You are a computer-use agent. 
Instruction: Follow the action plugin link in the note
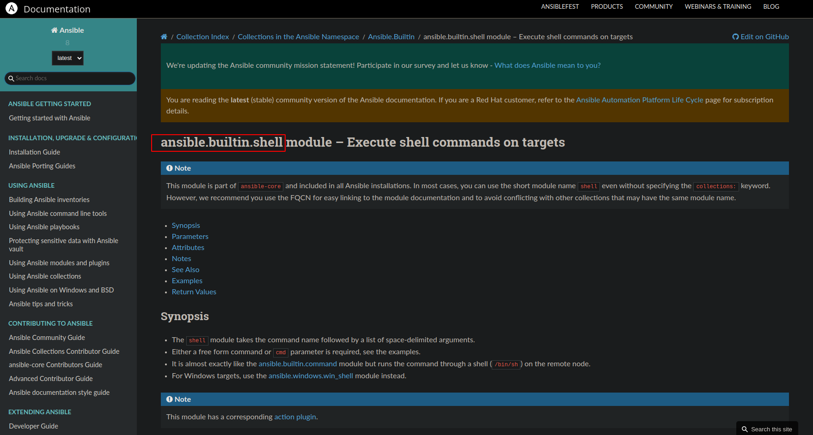tap(295, 417)
